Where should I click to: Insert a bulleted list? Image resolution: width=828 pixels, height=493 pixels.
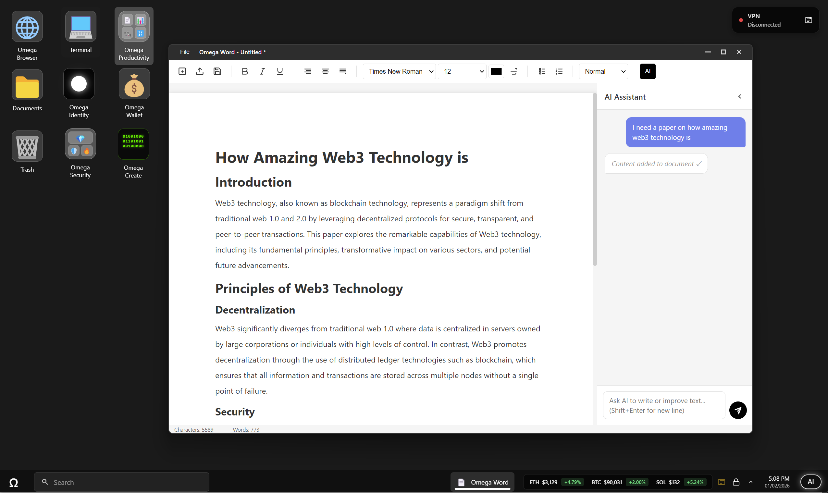pyautogui.click(x=542, y=71)
